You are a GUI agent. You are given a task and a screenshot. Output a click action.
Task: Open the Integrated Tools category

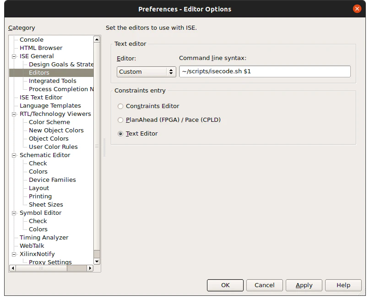coord(53,81)
